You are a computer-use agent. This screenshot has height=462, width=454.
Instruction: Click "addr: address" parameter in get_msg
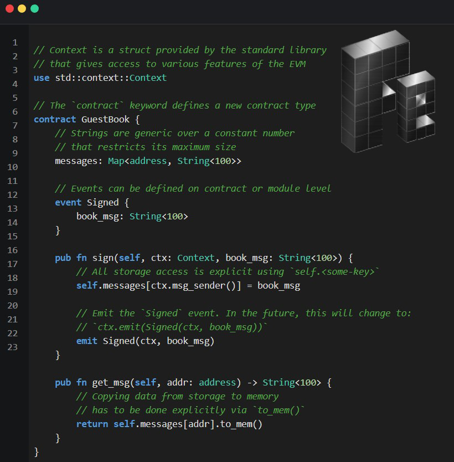[x=202, y=382]
